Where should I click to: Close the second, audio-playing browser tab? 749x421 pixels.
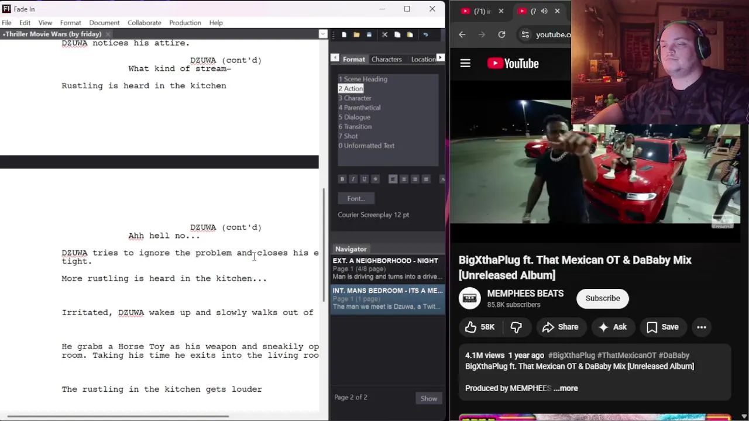click(557, 11)
